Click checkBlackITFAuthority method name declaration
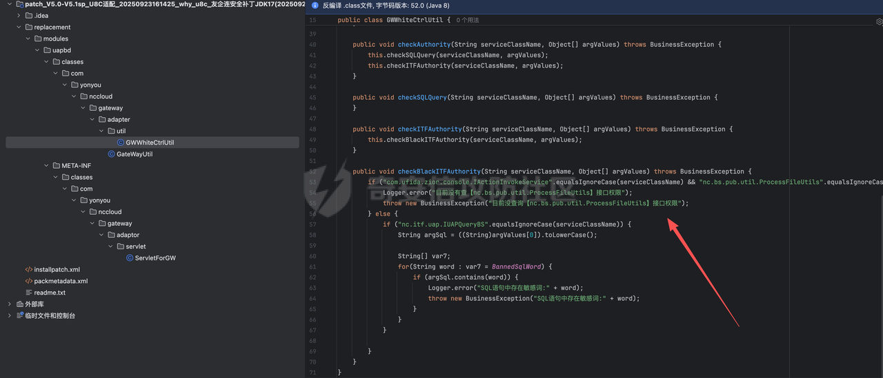The width and height of the screenshot is (883, 378). tap(438, 171)
